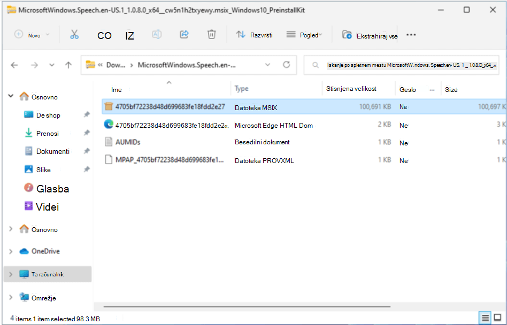Click the AUMIDs document icon

point(109,142)
